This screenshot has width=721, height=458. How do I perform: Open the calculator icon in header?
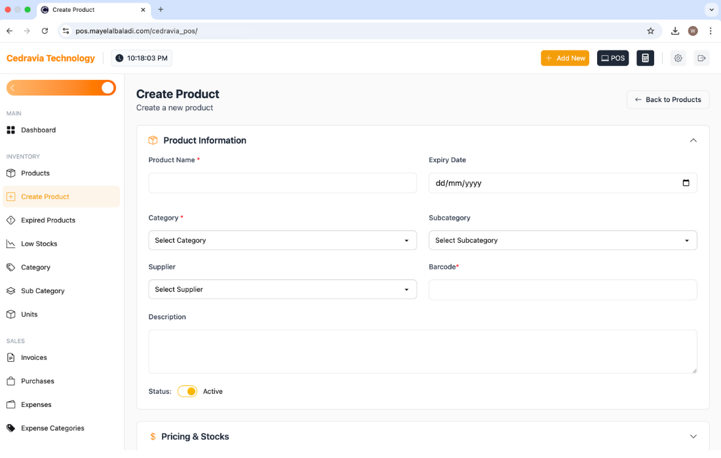pos(645,58)
